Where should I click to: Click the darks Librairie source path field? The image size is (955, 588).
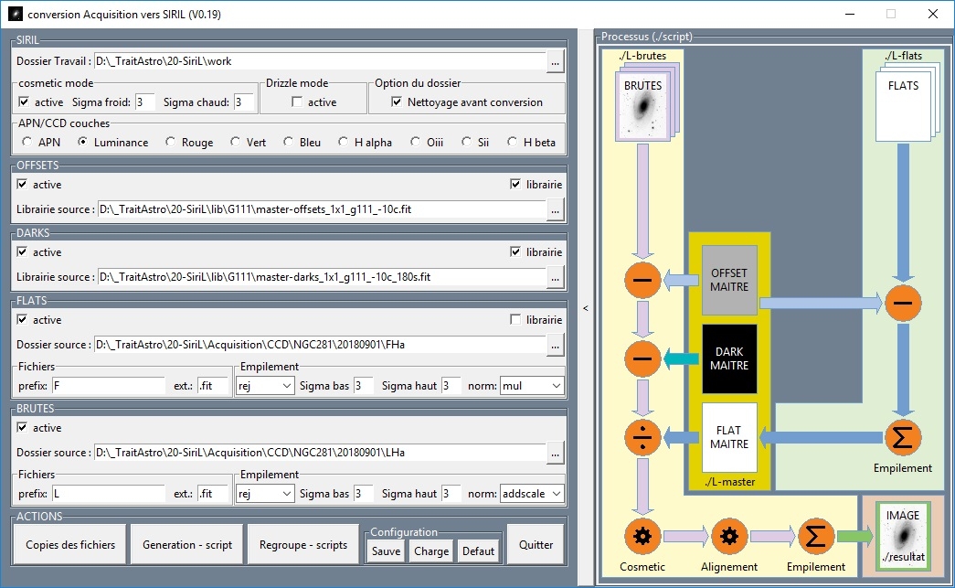[x=322, y=277]
